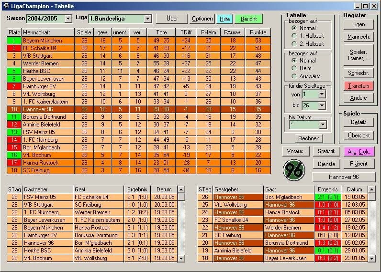Open the Saison 2004/2005 dropdown
381x272 pixels.
point(68,19)
